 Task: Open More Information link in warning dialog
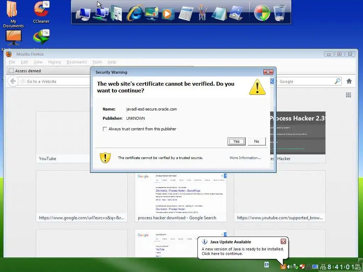pos(245,158)
